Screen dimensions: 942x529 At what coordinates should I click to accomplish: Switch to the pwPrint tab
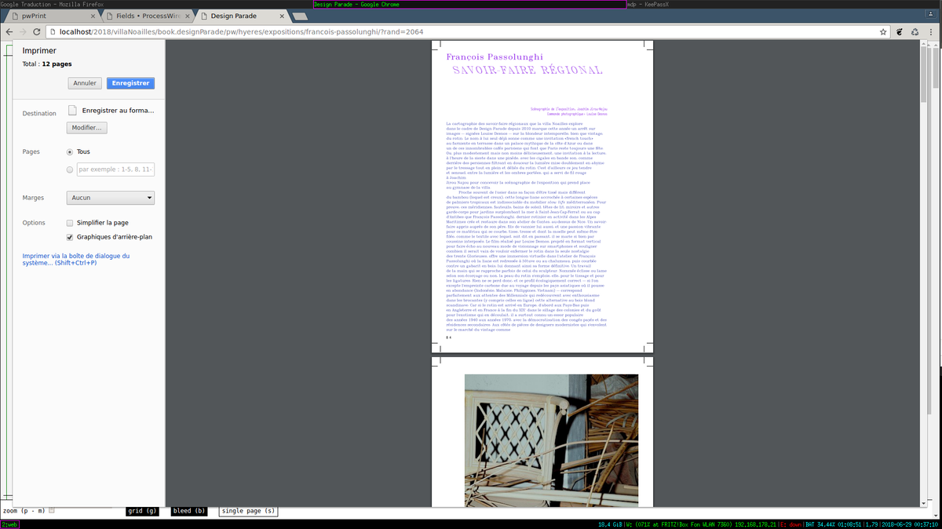(x=49, y=16)
